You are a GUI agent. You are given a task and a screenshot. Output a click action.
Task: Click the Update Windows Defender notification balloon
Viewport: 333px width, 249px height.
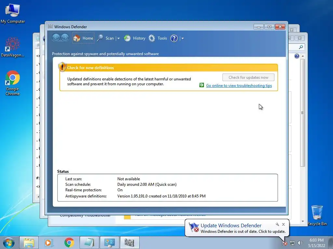[237, 228]
